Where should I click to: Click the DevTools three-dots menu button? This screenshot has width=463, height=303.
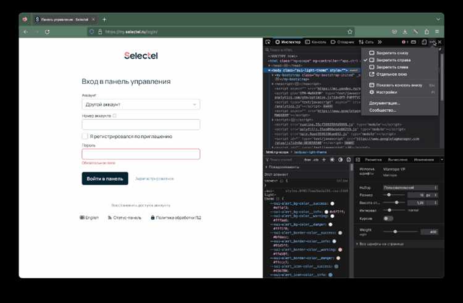coord(432,42)
